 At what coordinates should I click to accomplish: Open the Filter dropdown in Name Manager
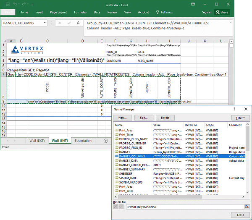tap(240, 118)
